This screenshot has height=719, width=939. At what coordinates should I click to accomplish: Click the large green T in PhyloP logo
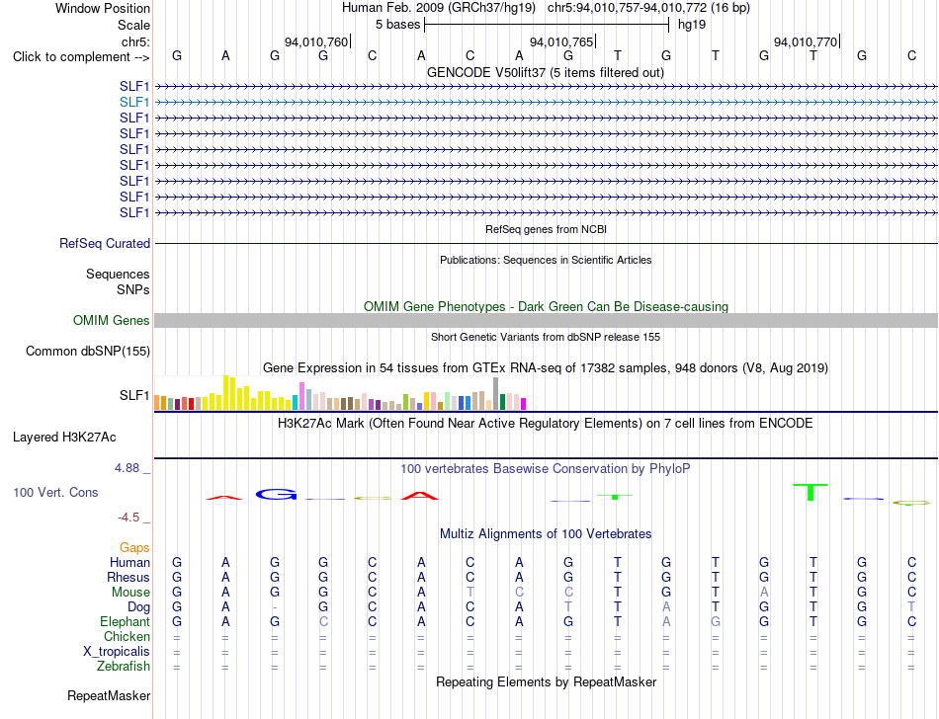(x=811, y=492)
